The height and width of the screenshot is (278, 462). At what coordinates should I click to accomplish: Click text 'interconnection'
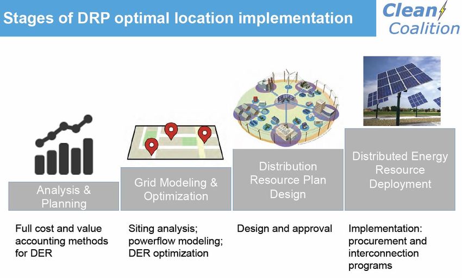tap(383, 253)
